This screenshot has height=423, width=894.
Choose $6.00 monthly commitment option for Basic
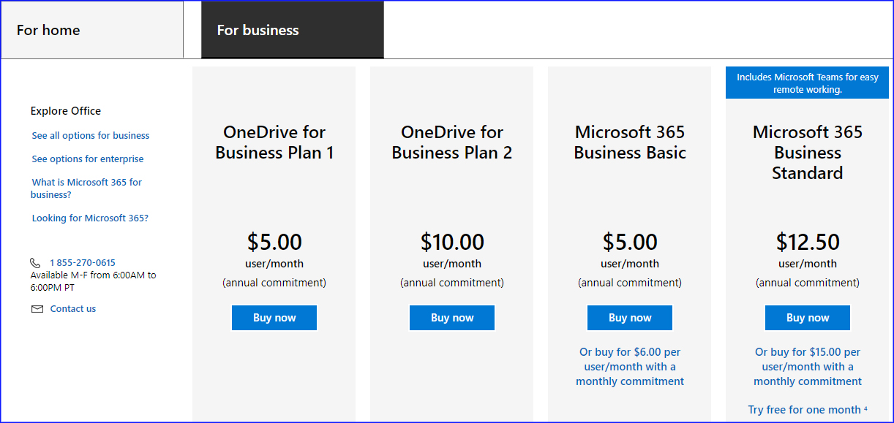tap(630, 367)
